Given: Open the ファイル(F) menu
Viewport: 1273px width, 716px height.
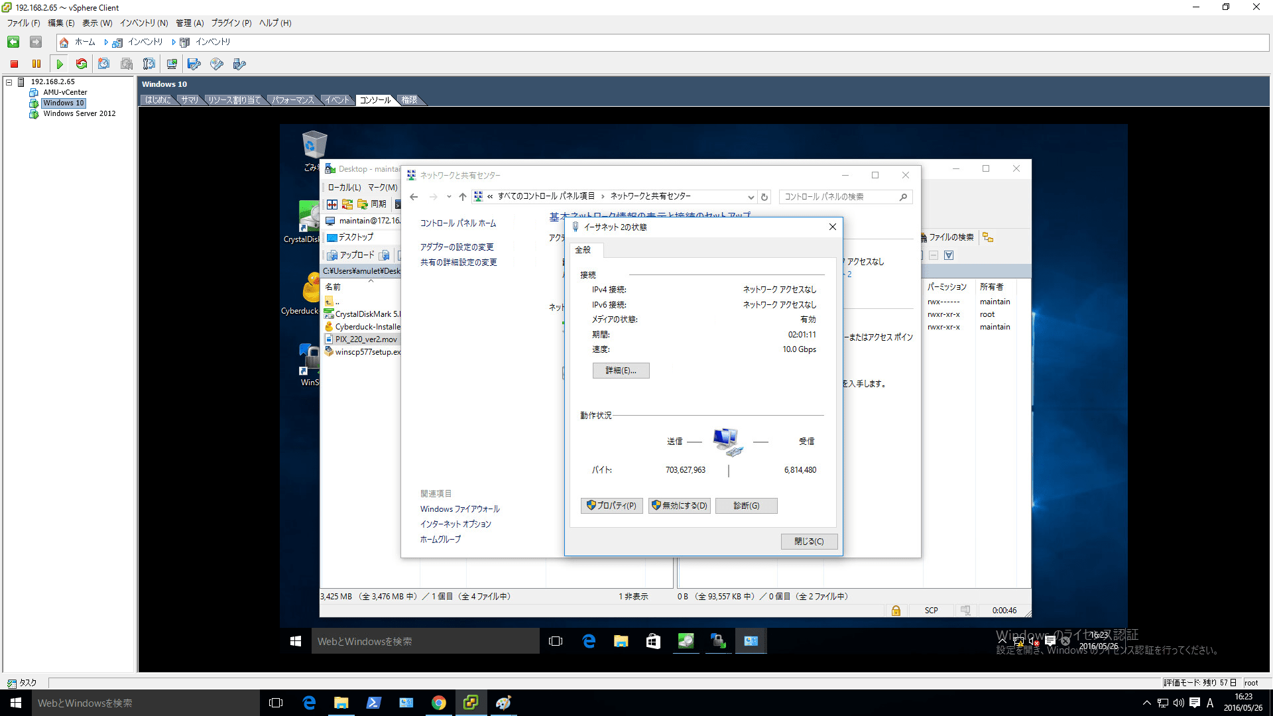Looking at the screenshot, I should pyautogui.click(x=24, y=23).
